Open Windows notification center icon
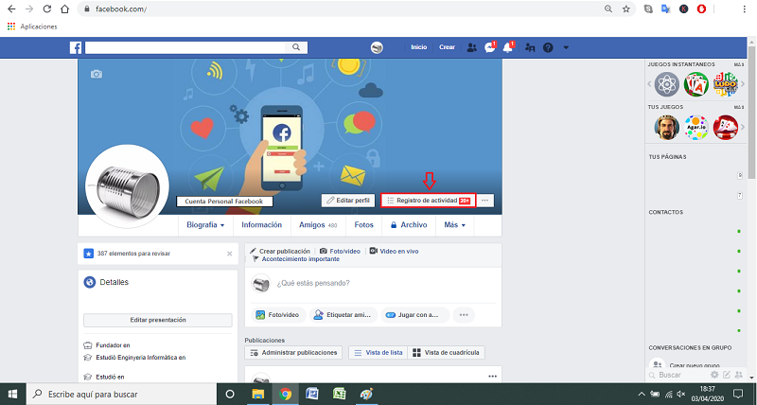This screenshot has height=405, width=757. [738, 394]
